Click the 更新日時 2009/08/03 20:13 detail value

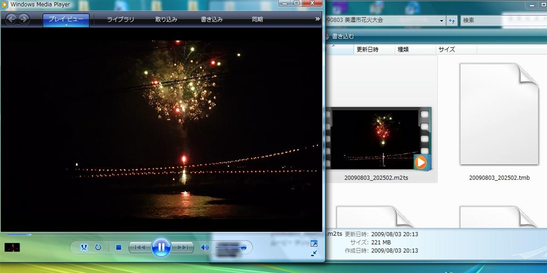[x=395, y=234]
